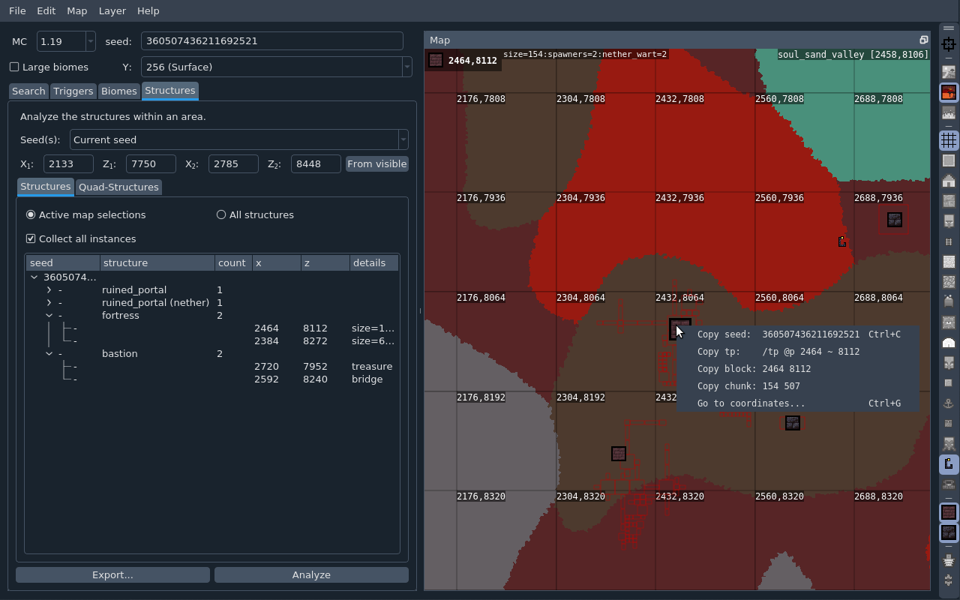Click the Z2 coordinate field 8448
This screenshot has height=600, width=960.
(x=316, y=163)
